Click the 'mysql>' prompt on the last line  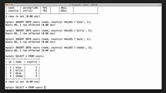(x=10, y=87)
